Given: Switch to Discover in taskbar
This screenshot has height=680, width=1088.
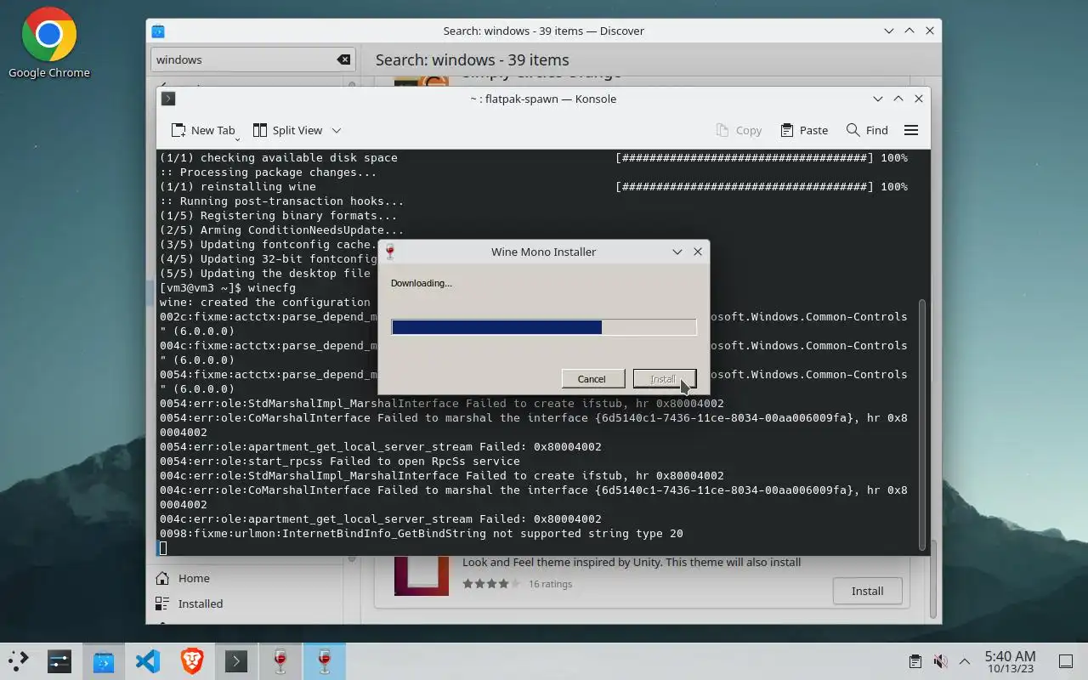Looking at the screenshot, I should coord(104,661).
